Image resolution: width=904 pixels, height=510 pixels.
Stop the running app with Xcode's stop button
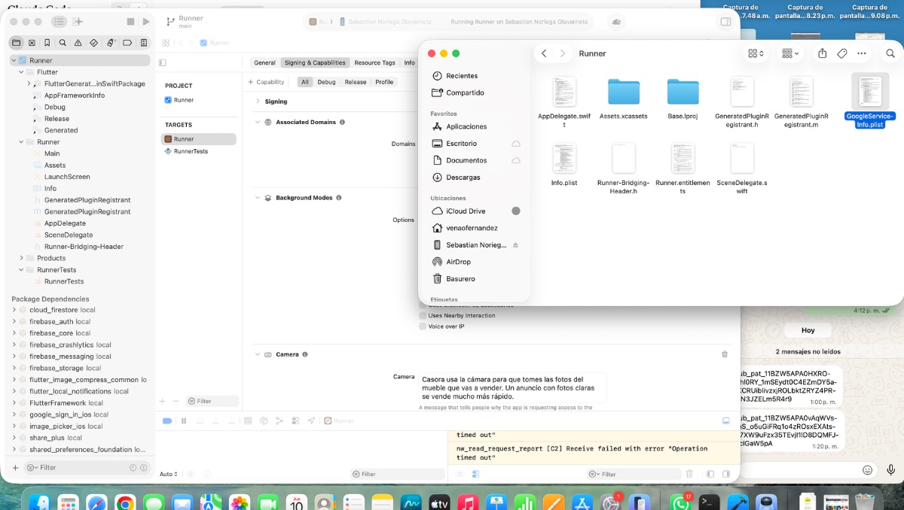tap(130, 22)
